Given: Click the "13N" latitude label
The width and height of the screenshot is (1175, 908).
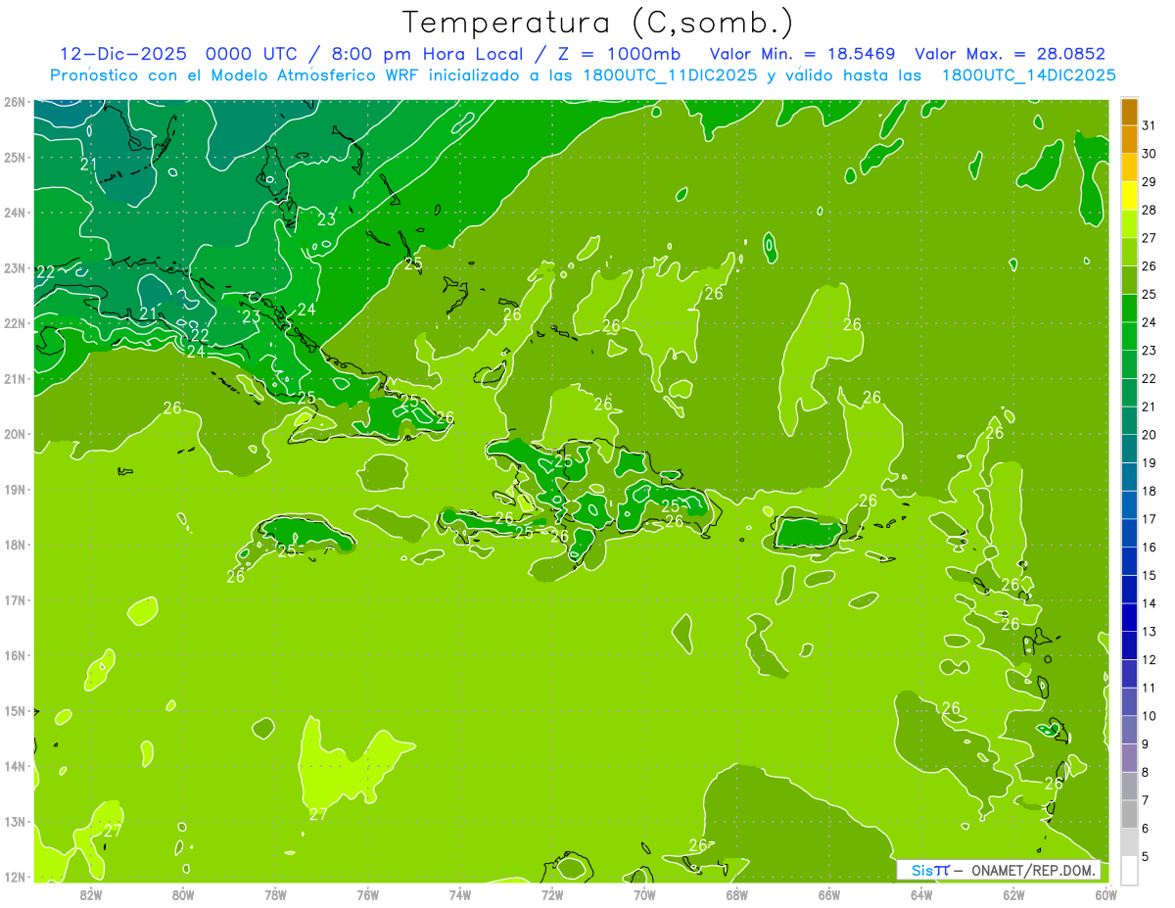Looking at the screenshot, I should pos(14,821).
